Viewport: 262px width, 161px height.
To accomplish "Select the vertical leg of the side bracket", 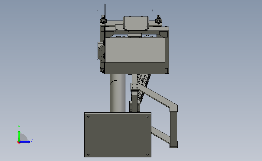I will (x=173, y=130).
